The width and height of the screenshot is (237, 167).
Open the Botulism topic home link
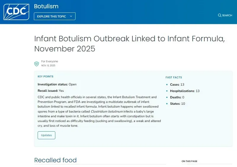46,6
